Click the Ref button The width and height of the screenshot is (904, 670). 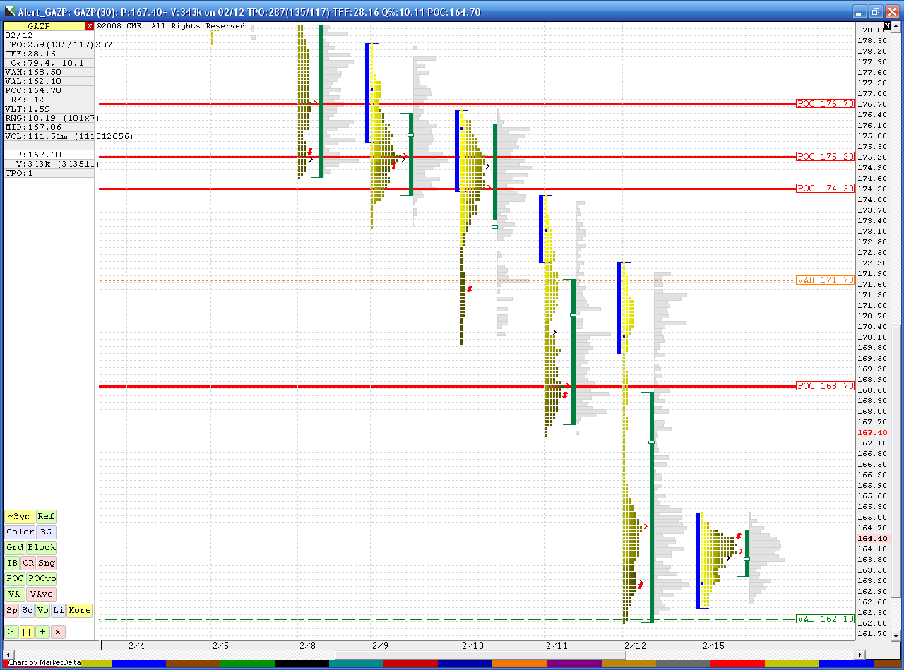click(x=46, y=517)
